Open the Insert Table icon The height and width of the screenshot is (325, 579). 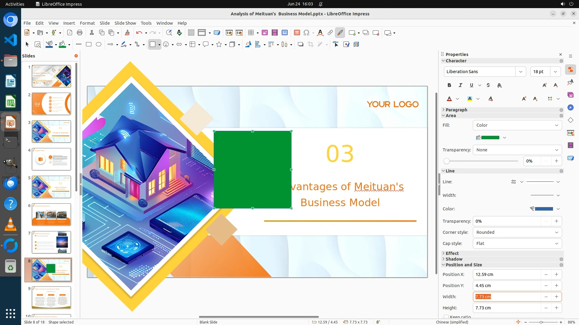coord(251,32)
